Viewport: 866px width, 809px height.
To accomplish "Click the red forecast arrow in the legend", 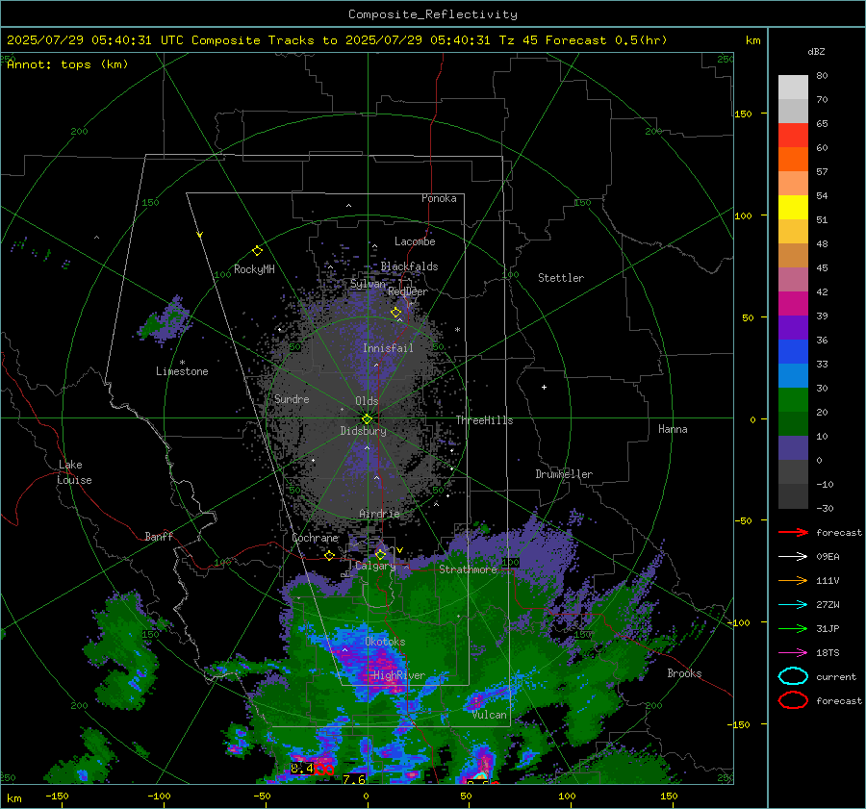I will [793, 532].
